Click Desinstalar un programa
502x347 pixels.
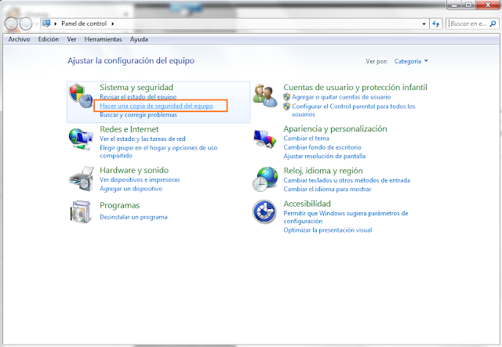point(133,217)
